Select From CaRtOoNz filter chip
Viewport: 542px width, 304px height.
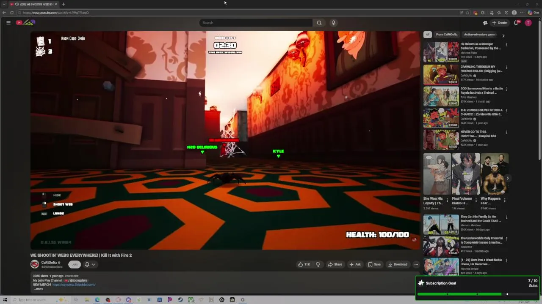447,35
